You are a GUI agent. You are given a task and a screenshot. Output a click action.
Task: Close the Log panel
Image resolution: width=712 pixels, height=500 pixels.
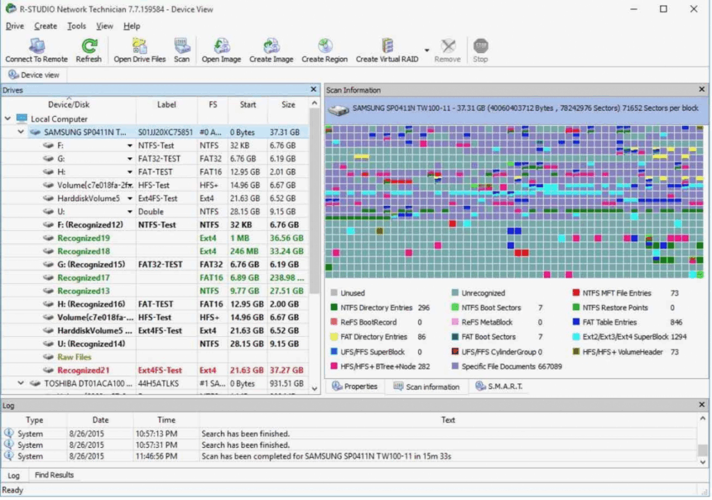pos(702,405)
